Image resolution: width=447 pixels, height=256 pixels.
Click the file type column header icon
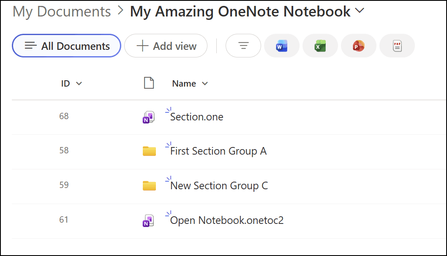(149, 83)
